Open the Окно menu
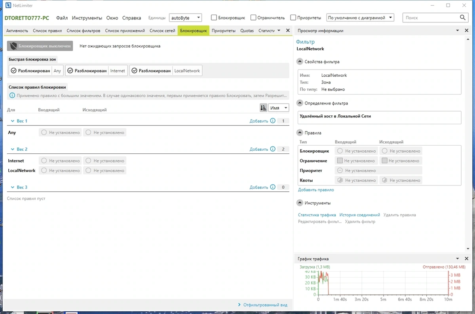Image resolution: width=475 pixels, height=314 pixels. coord(112,18)
